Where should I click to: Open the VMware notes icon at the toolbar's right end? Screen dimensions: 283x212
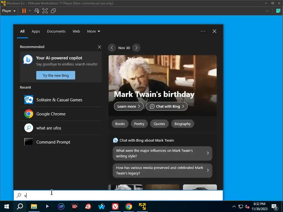tap(278, 11)
